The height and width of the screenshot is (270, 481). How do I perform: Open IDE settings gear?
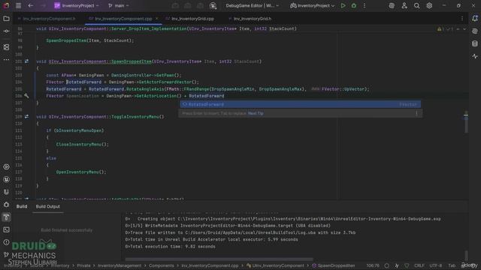pyautogui.click(x=429, y=5)
